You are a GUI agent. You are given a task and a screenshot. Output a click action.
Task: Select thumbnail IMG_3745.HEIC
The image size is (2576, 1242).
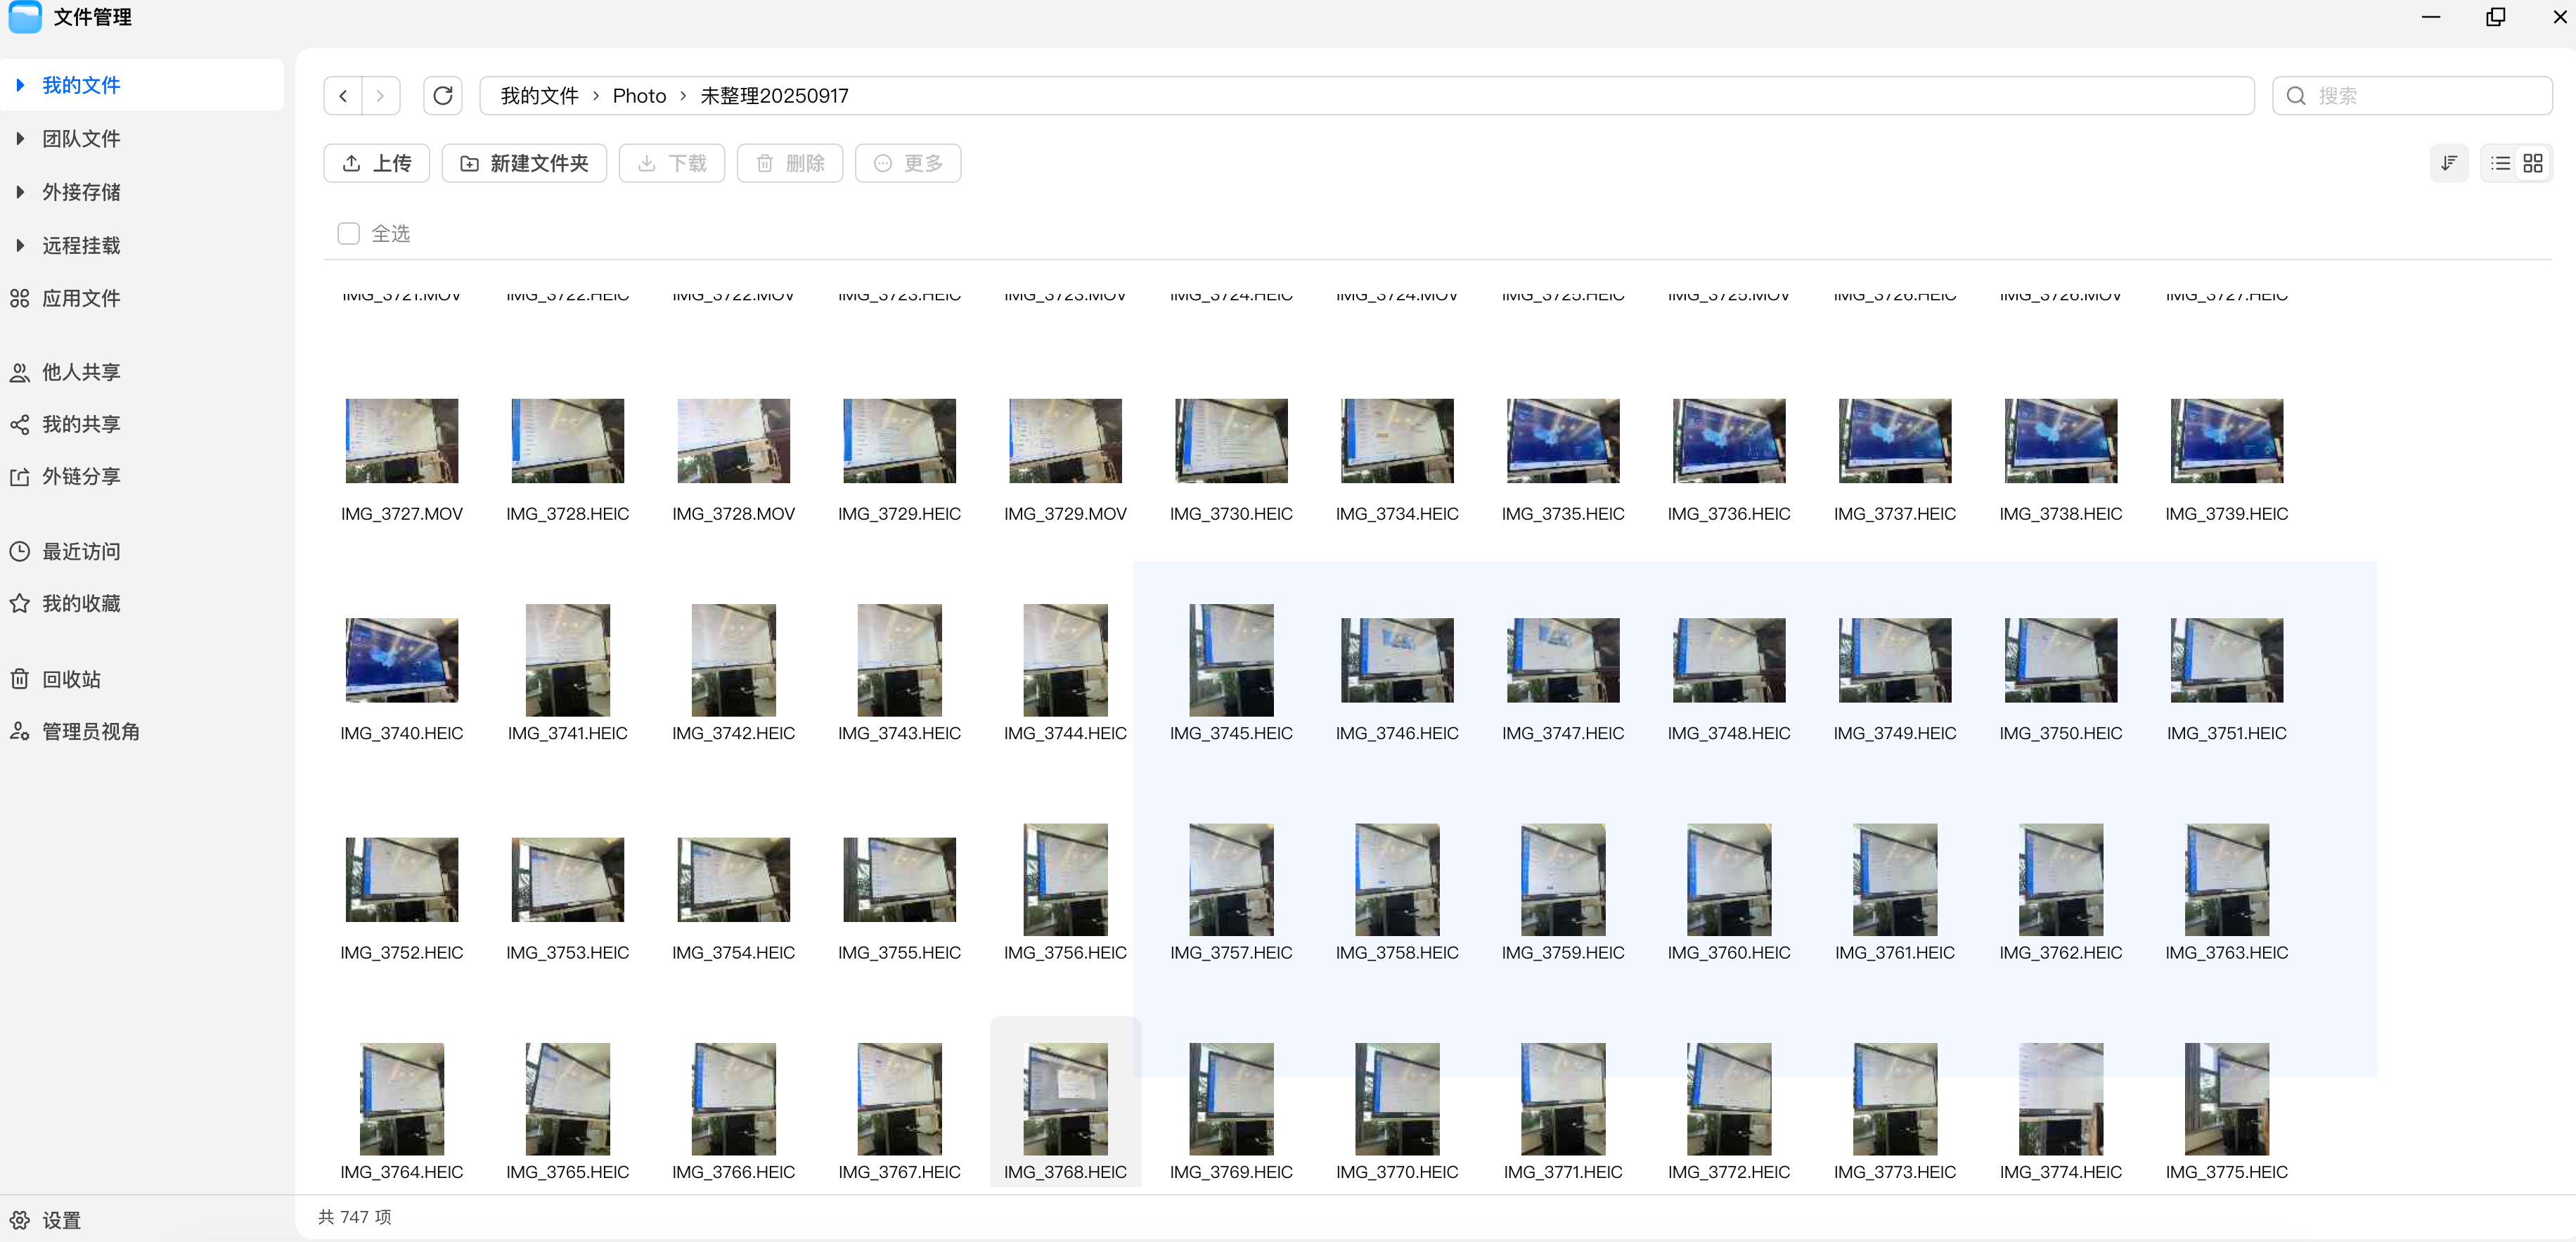1231,660
